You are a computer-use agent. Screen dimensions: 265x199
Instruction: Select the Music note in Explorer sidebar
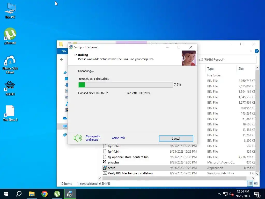[67, 104]
